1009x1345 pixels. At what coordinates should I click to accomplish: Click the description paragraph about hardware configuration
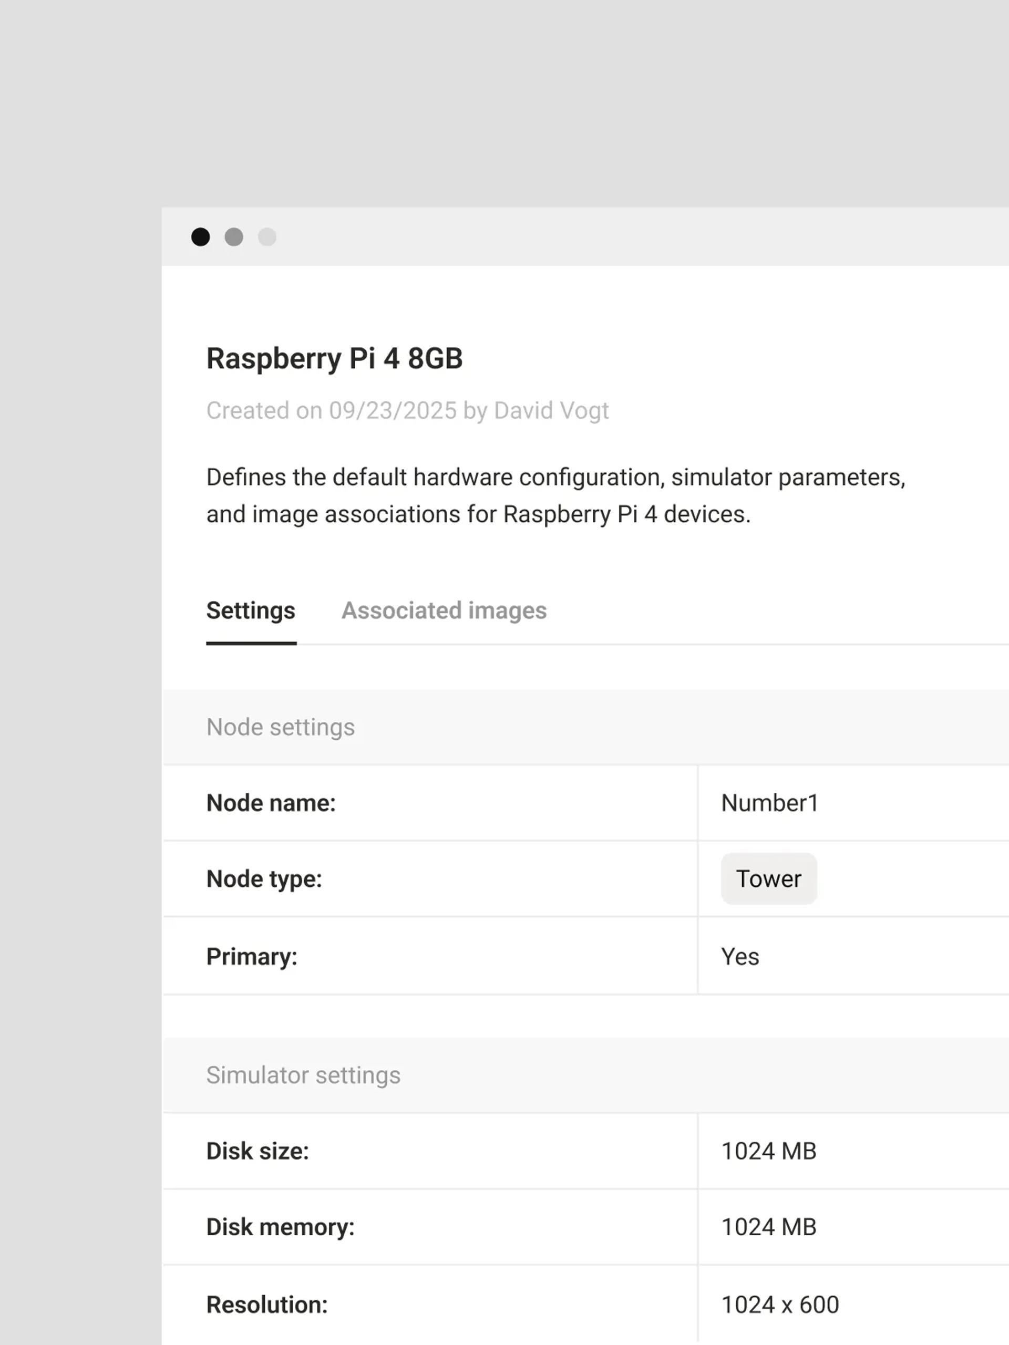click(x=556, y=495)
